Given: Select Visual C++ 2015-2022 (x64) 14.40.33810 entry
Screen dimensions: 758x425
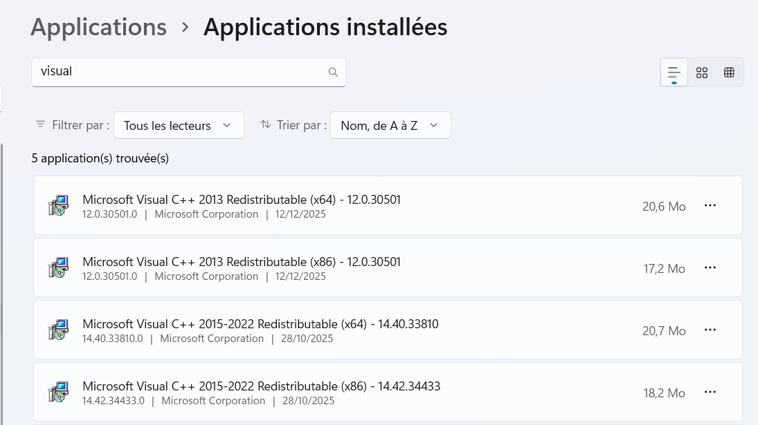Looking at the screenshot, I should (260, 324).
